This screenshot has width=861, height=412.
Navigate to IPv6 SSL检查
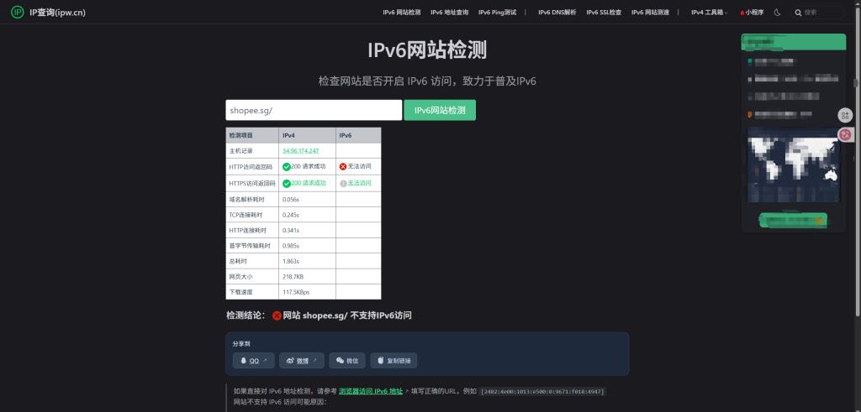604,13
